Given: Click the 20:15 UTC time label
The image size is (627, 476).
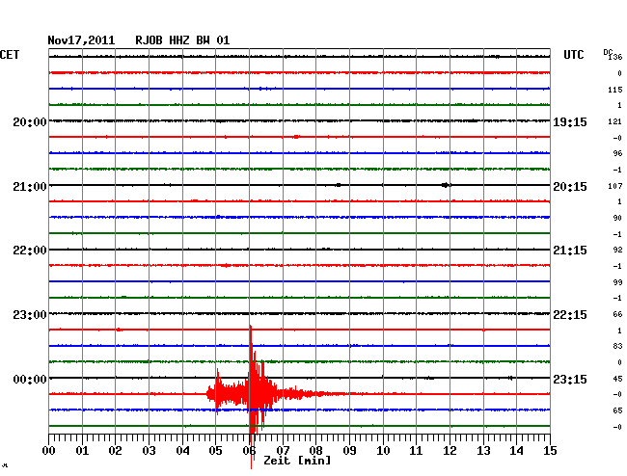Looking at the screenshot, I should 570,187.
